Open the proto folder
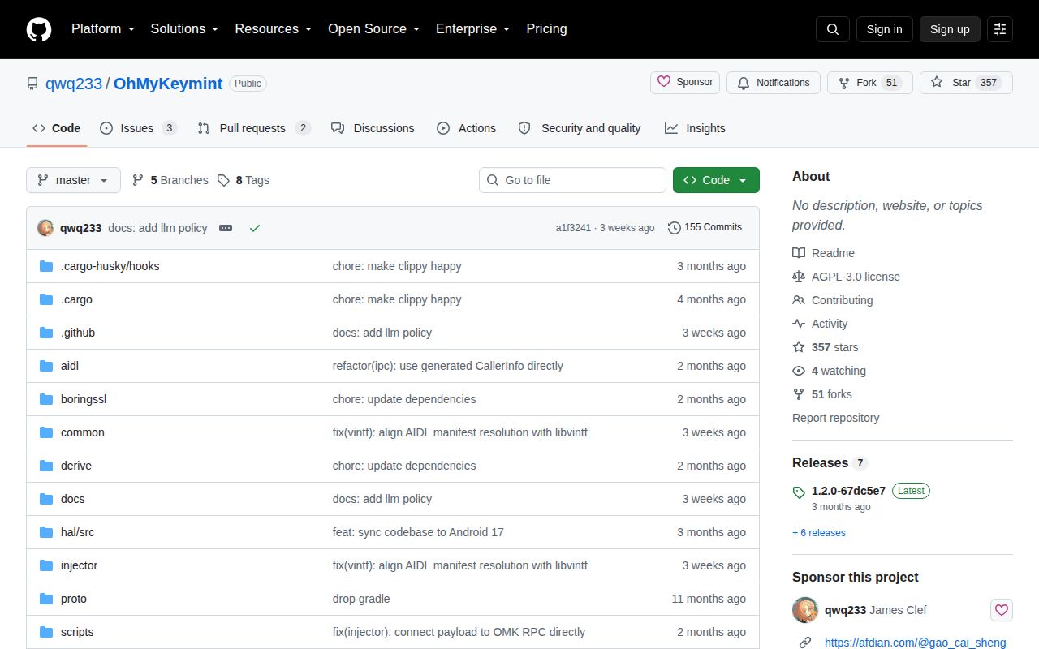This screenshot has height=649, width=1039. point(74,599)
